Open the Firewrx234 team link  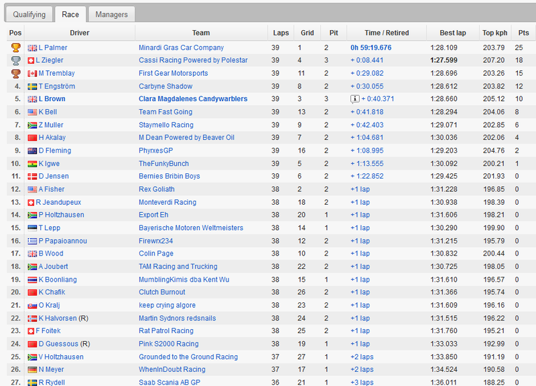[x=156, y=241]
